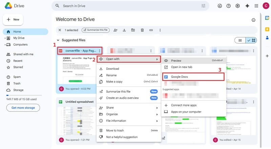This screenshot has width=271, height=149.
Task: Expand My Drive tree arrow
Action: point(5,38)
